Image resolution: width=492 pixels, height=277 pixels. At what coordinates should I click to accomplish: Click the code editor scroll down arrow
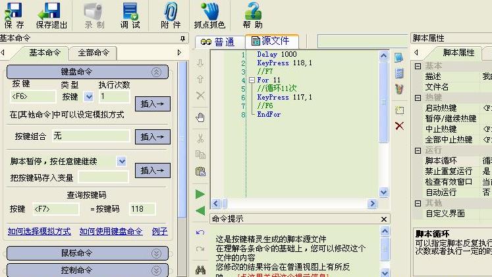pos(383,192)
